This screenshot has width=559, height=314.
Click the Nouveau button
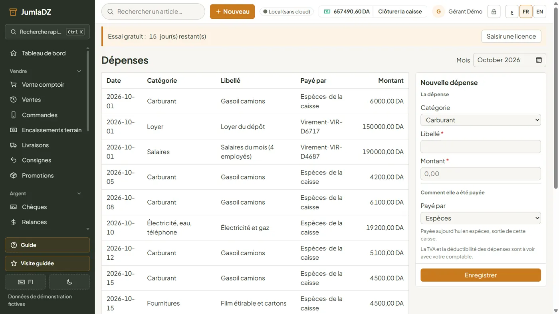coord(232,12)
